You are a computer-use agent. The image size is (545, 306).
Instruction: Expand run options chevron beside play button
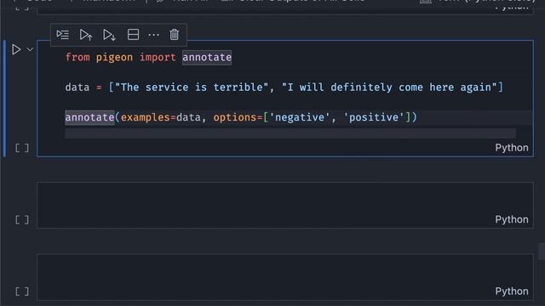(x=31, y=49)
